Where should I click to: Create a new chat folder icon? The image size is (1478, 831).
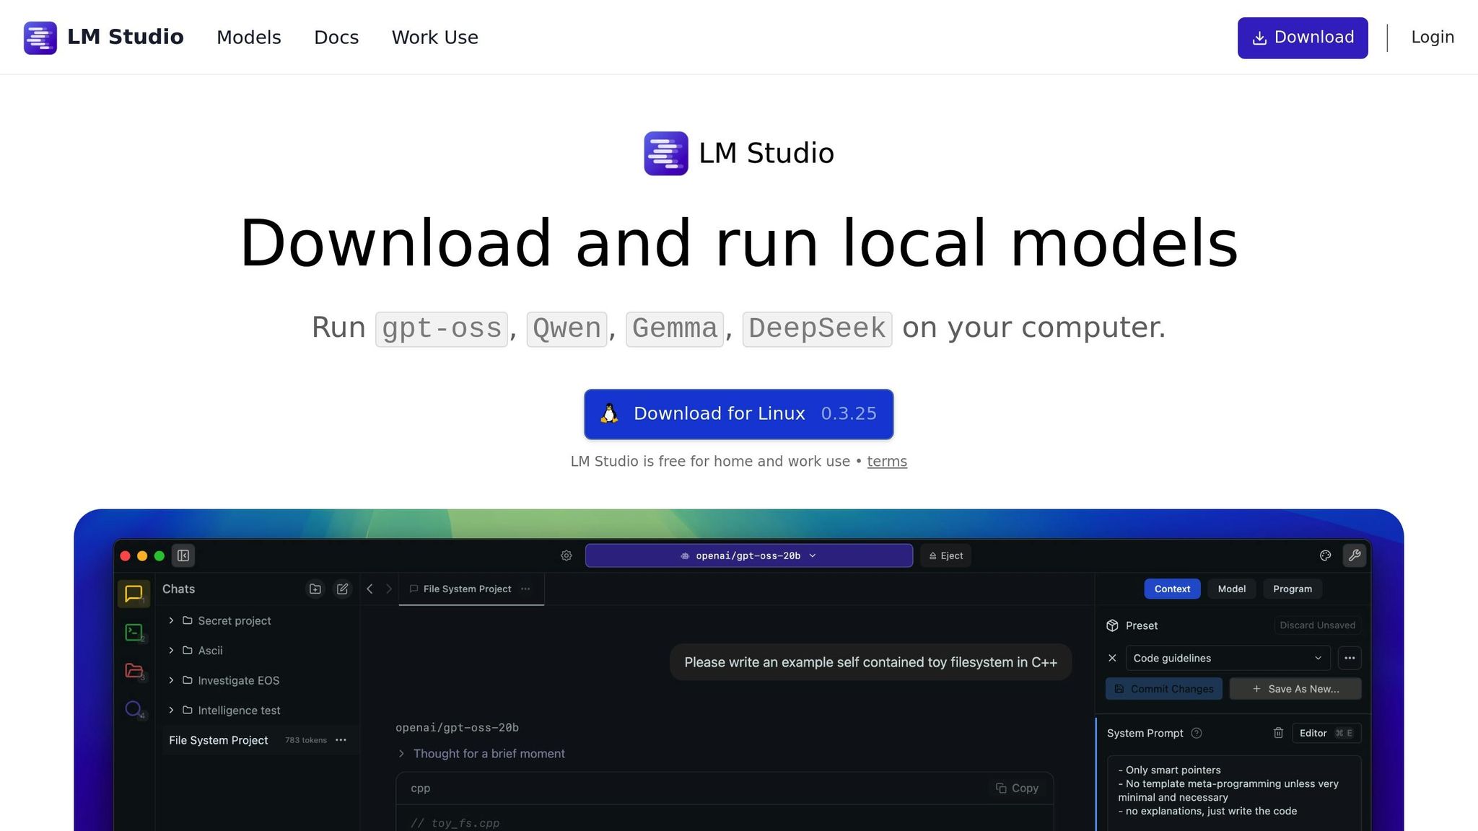[x=315, y=589]
